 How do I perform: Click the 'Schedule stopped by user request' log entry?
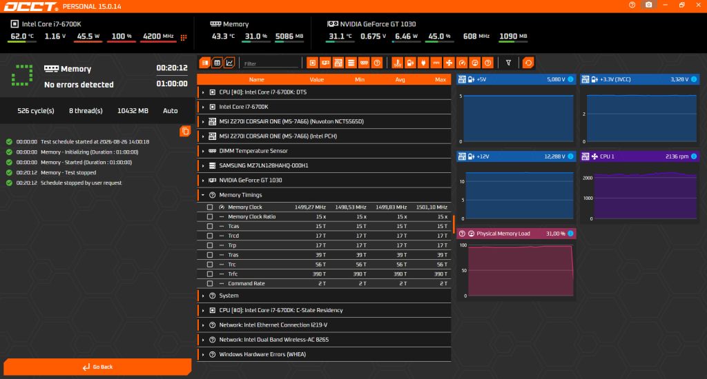tap(81, 183)
